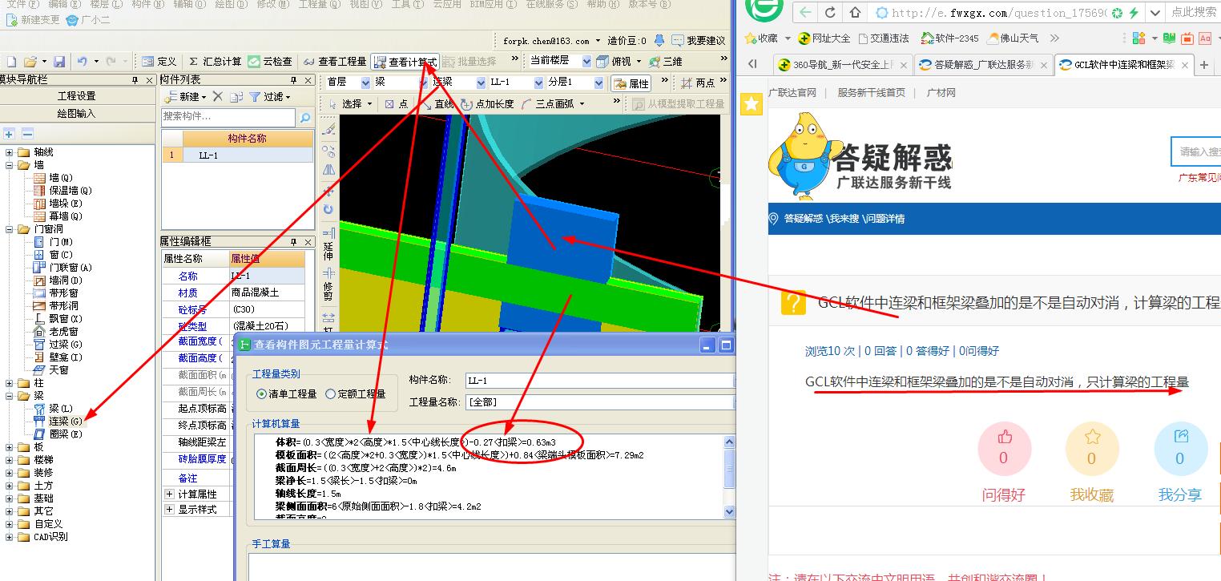Click the scrollbar in 计算机算量 box
This screenshot has height=581, width=1221.
tap(729, 478)
